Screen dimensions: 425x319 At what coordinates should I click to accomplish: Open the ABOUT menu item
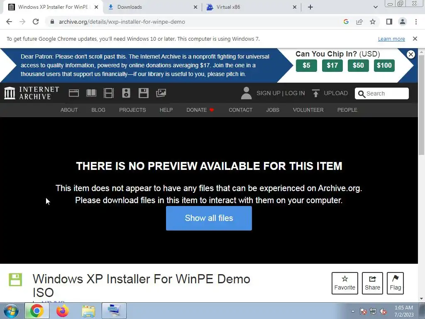click(69, 110)
